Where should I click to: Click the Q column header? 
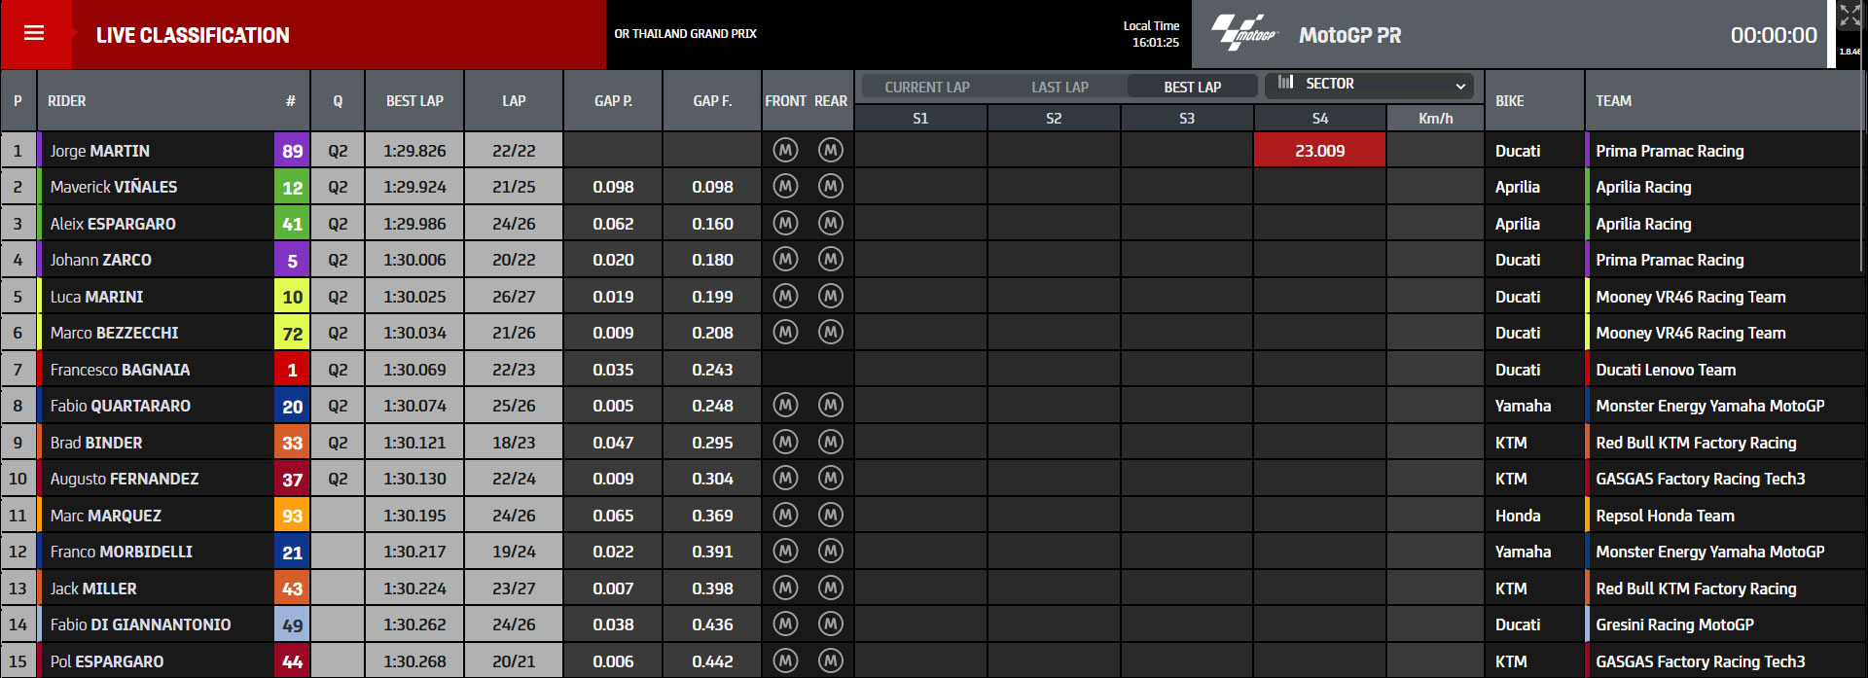click(338, 101)
